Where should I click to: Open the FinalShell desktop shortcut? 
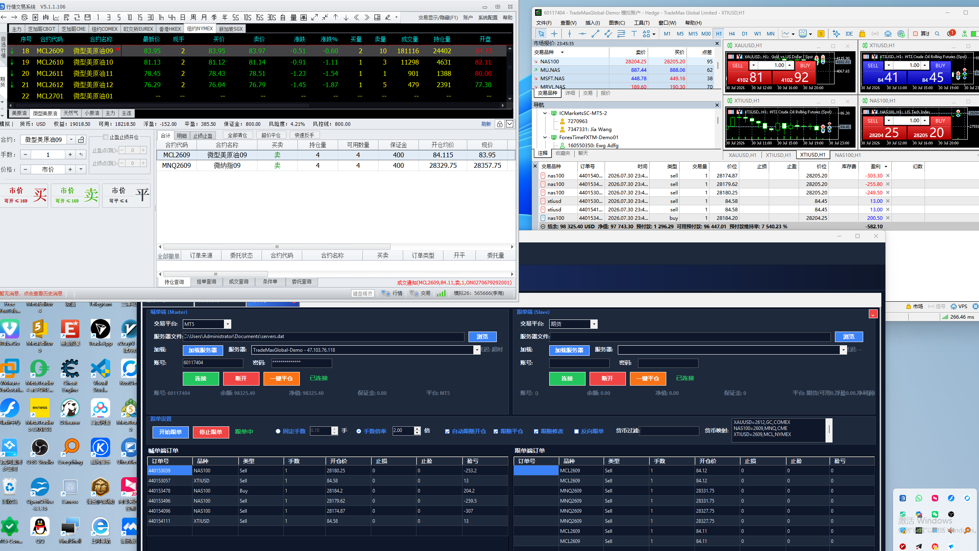(70, 530)
